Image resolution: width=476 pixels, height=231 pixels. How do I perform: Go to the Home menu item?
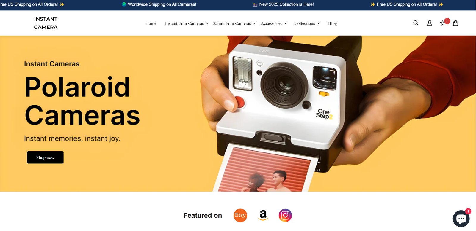[x=151, y=23]
